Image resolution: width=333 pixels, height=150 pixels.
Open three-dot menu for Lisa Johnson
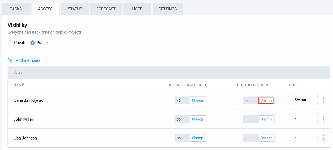324,138
